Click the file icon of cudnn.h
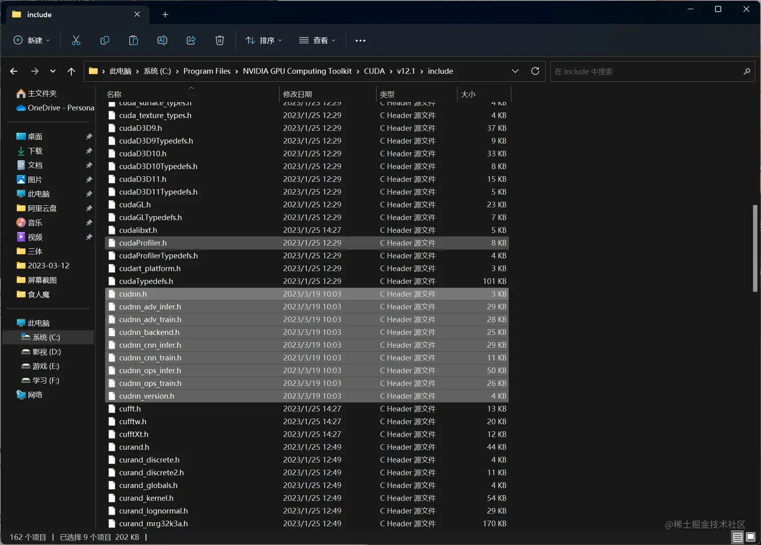 coord(112,294)
